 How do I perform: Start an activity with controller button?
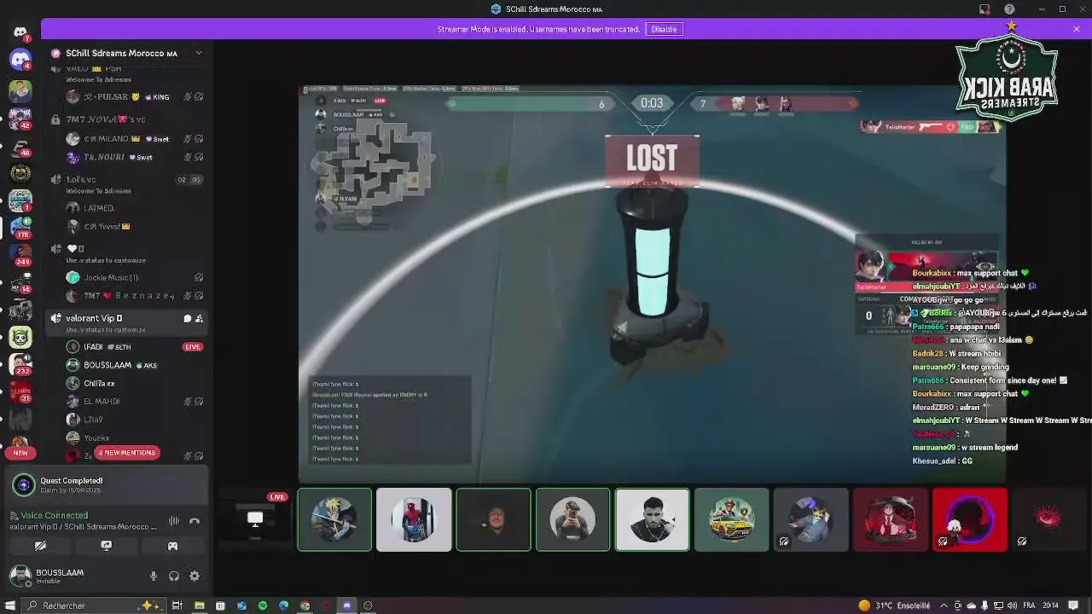tap(172, 546)
